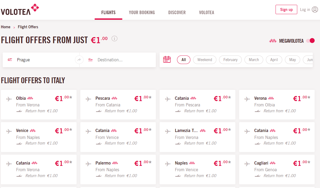Click the From Naples text under Catania
The image size is (320, 188).
pos(266,137)
